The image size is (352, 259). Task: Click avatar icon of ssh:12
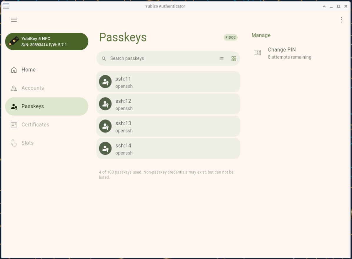point(105,104)
